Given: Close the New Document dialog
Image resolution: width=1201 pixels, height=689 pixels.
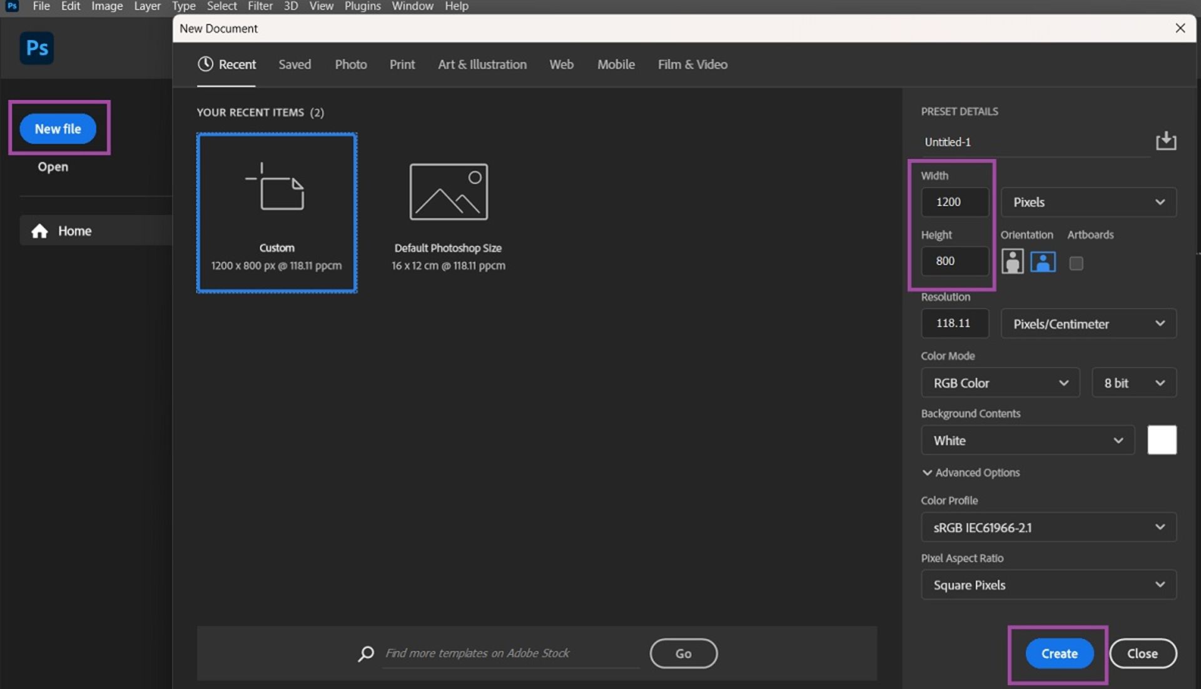Looking at the screenshot, I should (x=1180, y=28).
